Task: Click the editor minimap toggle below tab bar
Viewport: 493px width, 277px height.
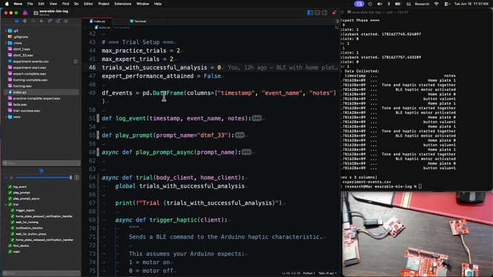Action: 337,27
